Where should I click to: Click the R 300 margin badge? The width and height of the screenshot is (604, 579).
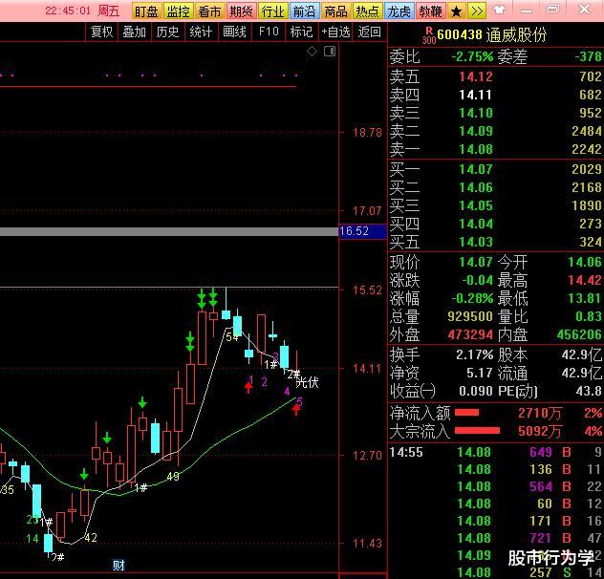click(429, 35)
